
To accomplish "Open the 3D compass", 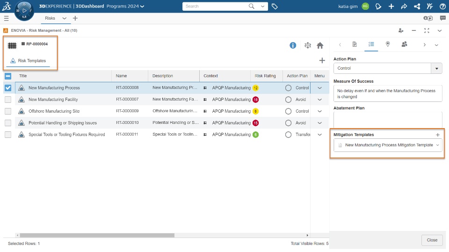I will coord(24,11).
